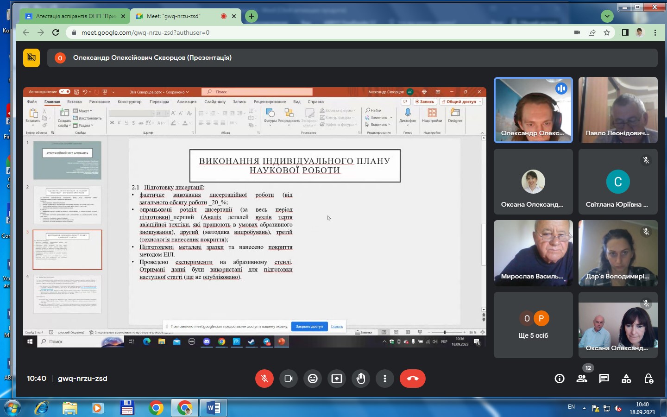Screen dimensions: 667x417
Task: Unmute the microphone
Action: [264, 379]
